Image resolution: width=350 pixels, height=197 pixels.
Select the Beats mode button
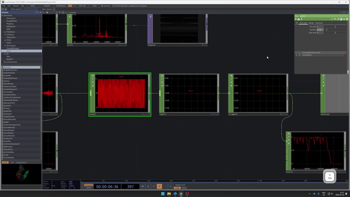point(88,187)
